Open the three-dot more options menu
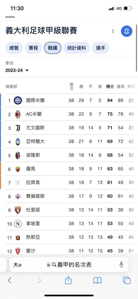This screenshot has height=299, width=138. (x=113, y=31)
